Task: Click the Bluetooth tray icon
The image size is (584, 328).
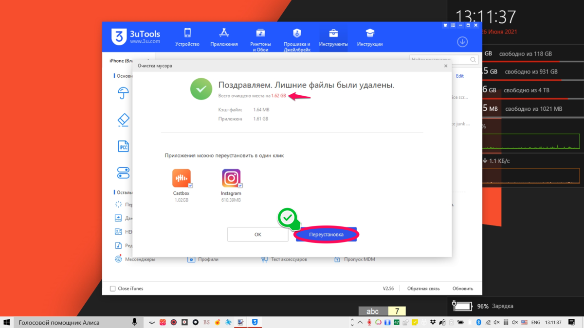Action: click(x=478, y=322)
